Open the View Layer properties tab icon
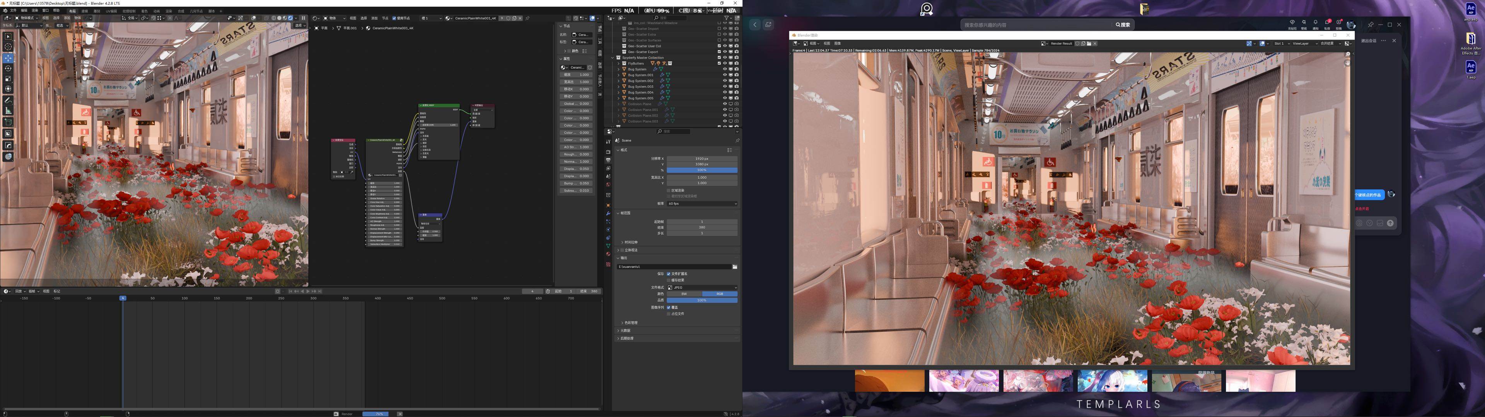 (608, 168)
